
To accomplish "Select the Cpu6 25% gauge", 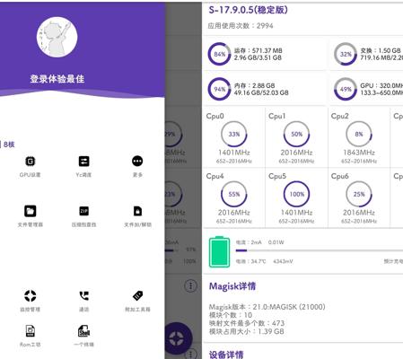I will point(359,194).
